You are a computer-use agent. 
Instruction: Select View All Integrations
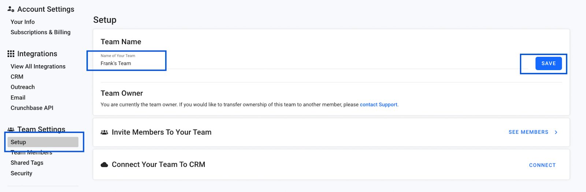coord(38,66)
